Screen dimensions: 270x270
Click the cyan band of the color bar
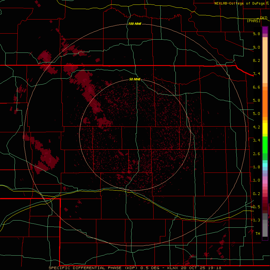click(265, 165)
